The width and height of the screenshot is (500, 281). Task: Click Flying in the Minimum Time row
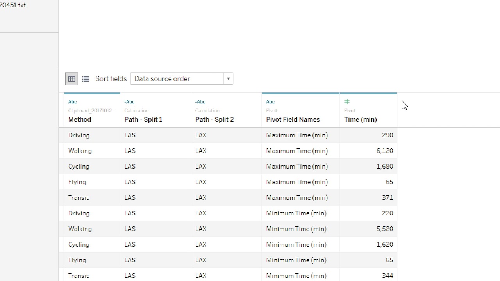[x=77, y=260]
